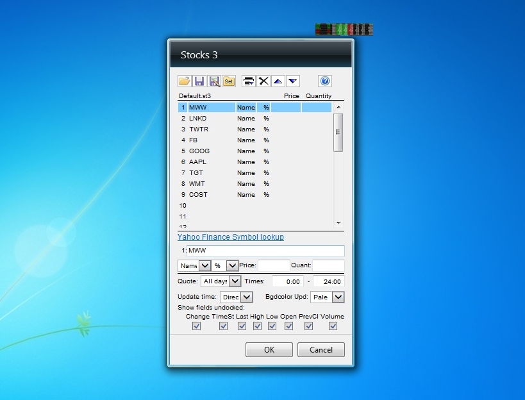Viewport: 525px width, 400px height.
Task: Open the Update time dropdown
Action: click(x=247, y=297)
